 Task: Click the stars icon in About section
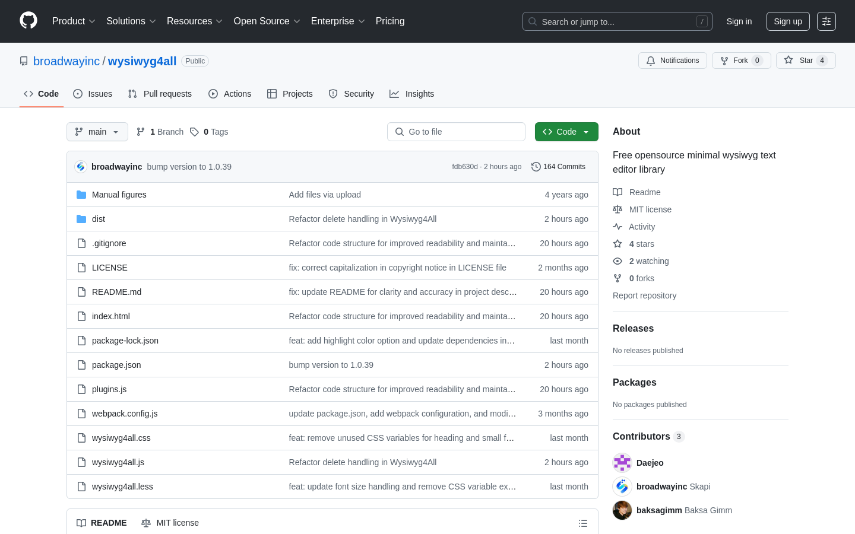[617, 244]
